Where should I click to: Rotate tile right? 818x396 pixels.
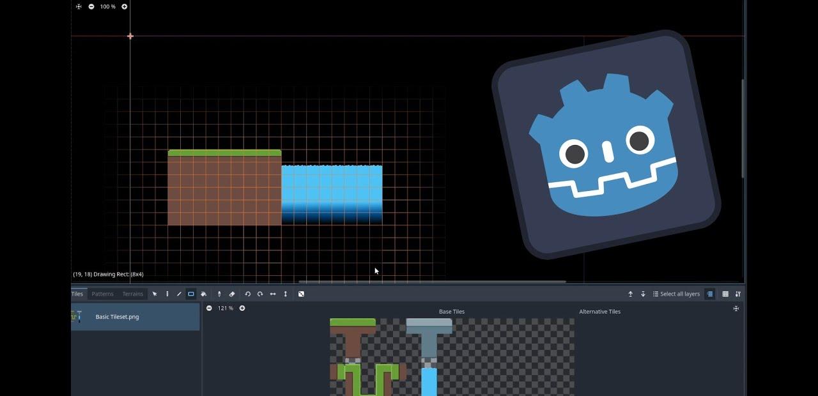pos(260,294)
